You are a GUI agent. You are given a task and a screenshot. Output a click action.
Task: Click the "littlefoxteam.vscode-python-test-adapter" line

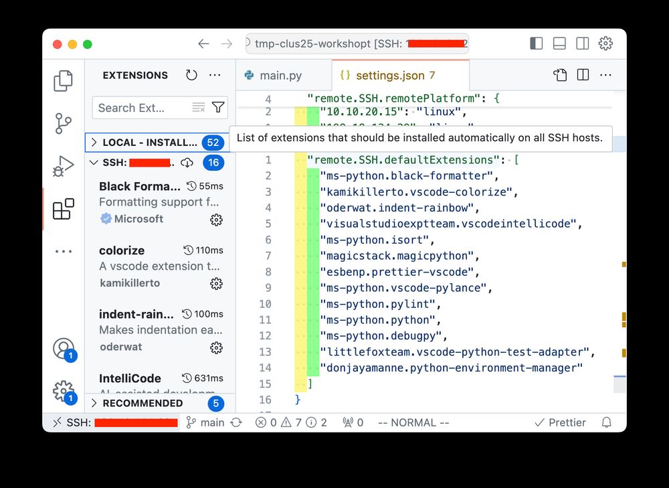pyautogui.click(x=458, y=352)
